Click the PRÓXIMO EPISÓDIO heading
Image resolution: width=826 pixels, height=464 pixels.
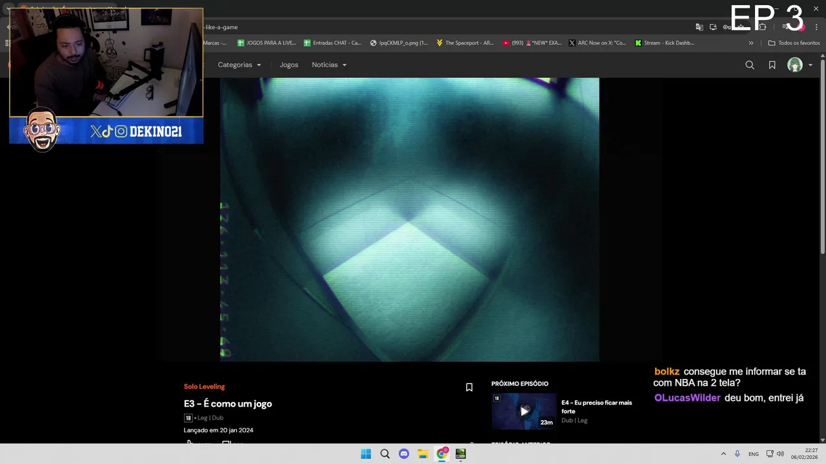pyautogui.click(x=519, y=383)
